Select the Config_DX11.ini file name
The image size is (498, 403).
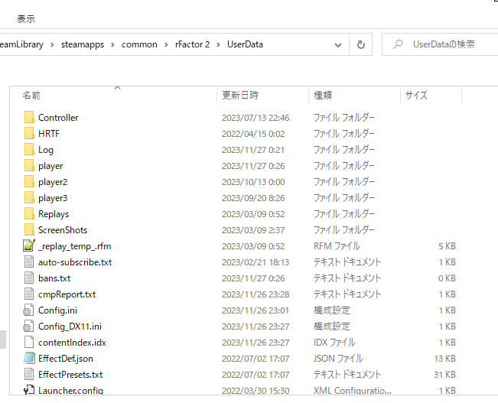[x=70, y=327]
